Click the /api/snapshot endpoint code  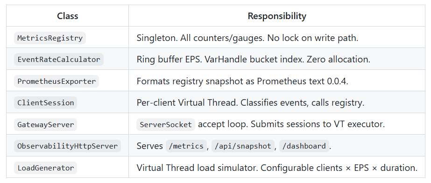[243, 146]
